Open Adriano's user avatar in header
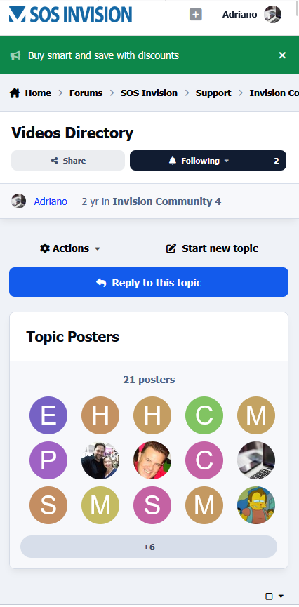The height and width of the screenshot is (607, 299). click(x=272, y=15)
